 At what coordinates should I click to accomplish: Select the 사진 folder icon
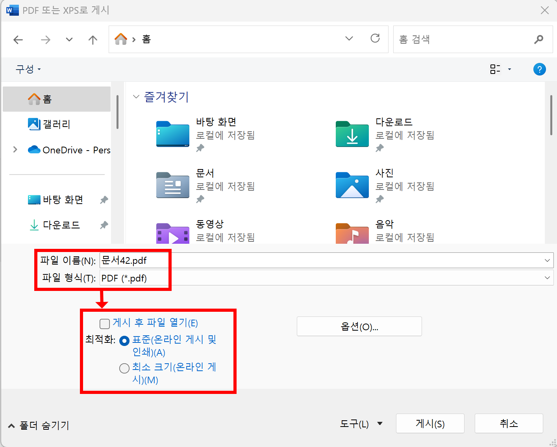pyautogui.click(x=352, y=185)
